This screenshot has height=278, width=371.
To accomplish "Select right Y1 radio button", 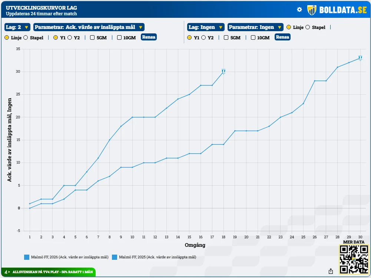I will click(189, 38).
